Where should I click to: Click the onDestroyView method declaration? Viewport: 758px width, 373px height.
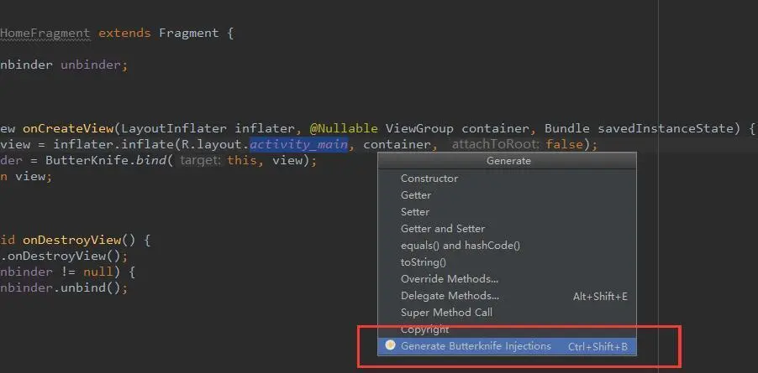(71, 240)
